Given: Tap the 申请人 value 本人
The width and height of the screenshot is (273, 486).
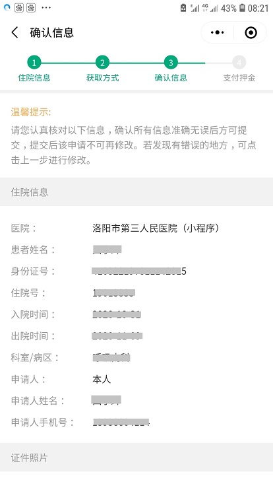Looking at the screenshot, I should 102,380.
